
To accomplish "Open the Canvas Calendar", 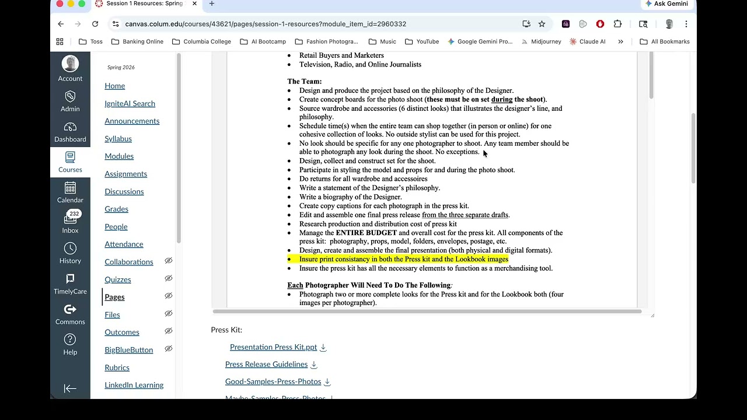I will point(70,192).
